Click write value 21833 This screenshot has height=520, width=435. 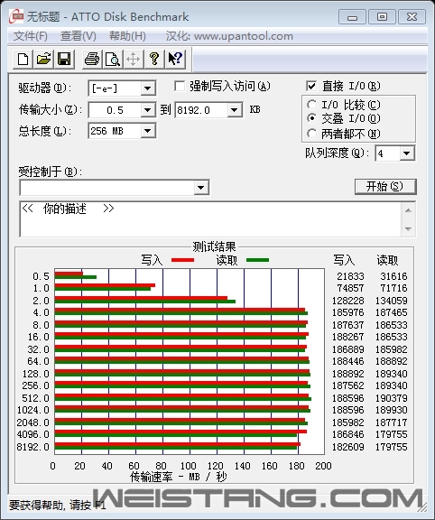[350, 276]
